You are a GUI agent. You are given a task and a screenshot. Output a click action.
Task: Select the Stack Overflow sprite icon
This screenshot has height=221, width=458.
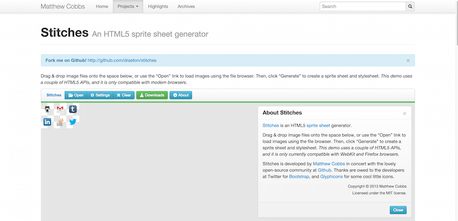pyautogui.click(x=60, y=122)
